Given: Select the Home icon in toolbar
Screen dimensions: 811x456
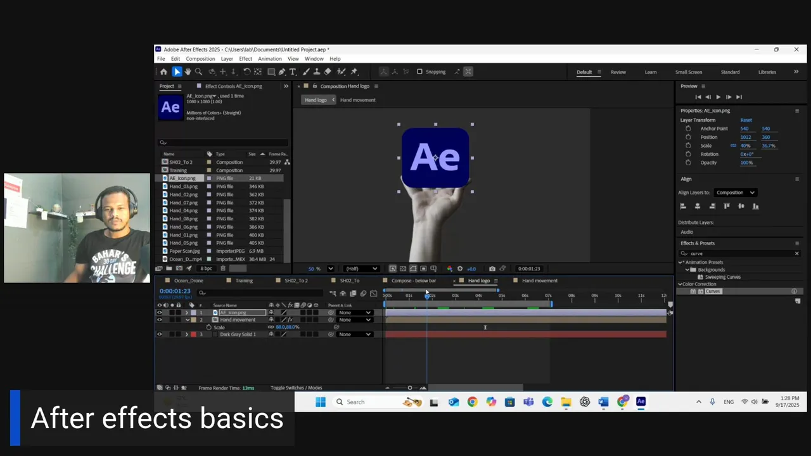Looking at the screenshot, I should (163, 72).
